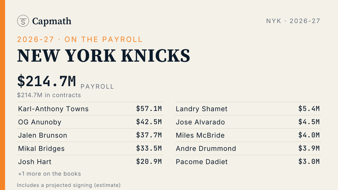The height and width of the screenshot is (190, 338).
Task: Click the New York Knicks title
Action: point(104,56)
